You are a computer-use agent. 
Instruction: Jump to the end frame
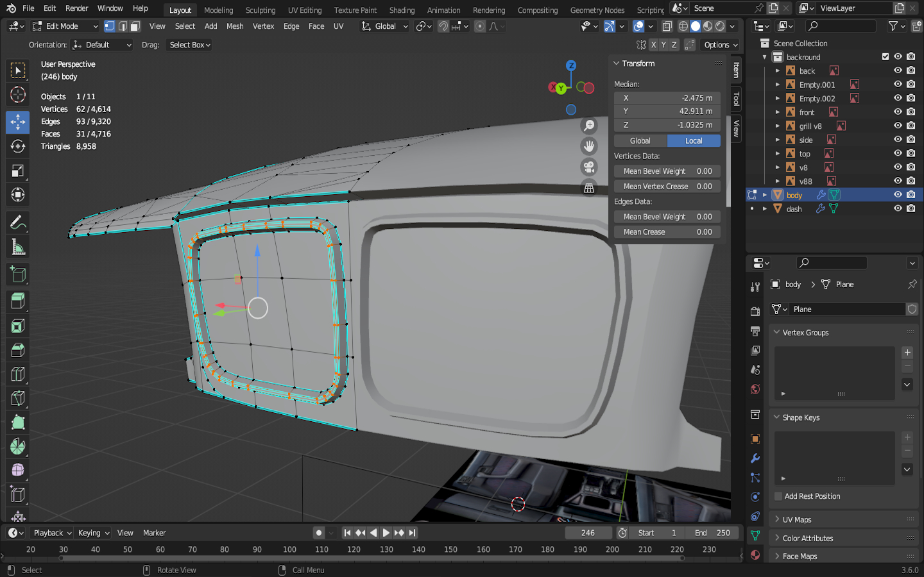click(412, 533)
